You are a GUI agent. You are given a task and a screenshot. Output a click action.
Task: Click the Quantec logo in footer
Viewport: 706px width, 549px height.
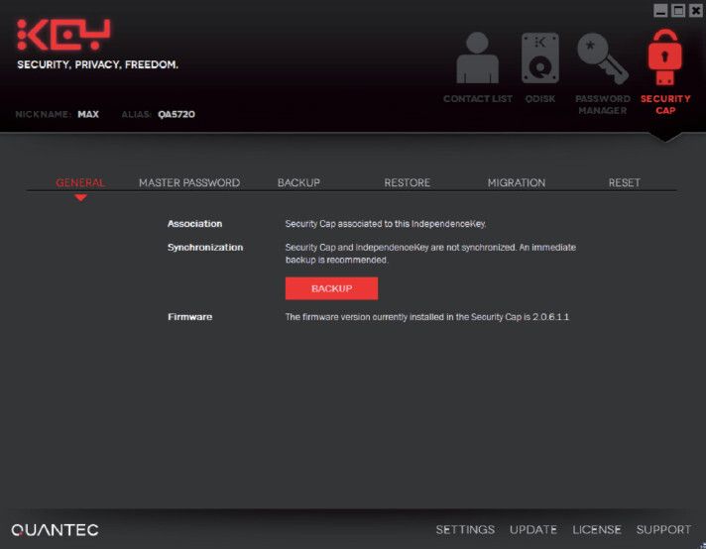(55, 529)
